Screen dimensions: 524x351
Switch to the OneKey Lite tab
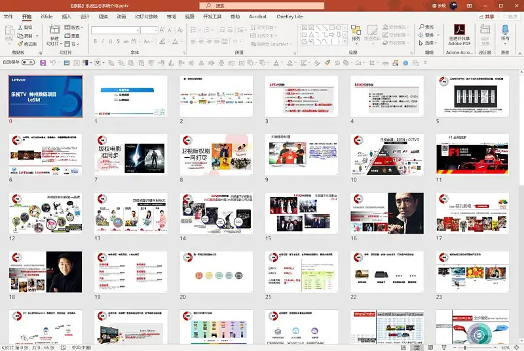[x=290, y=16]
